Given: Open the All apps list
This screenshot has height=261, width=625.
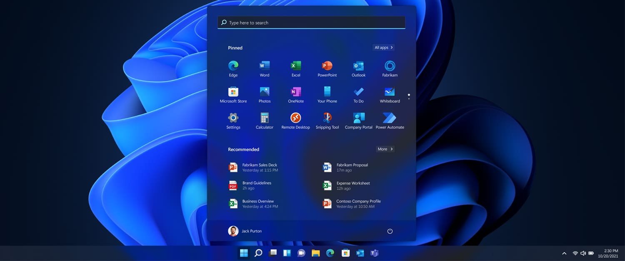Looking at the screenshot, I should (383, 47).
